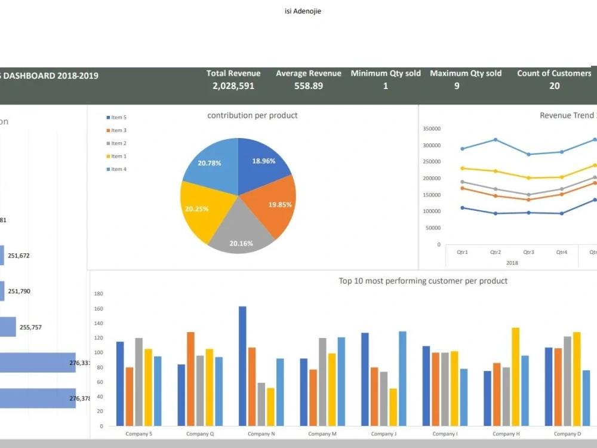The image size is (597, 448).
Task: Select the Count of Customers header
Action: coord(554,73)
